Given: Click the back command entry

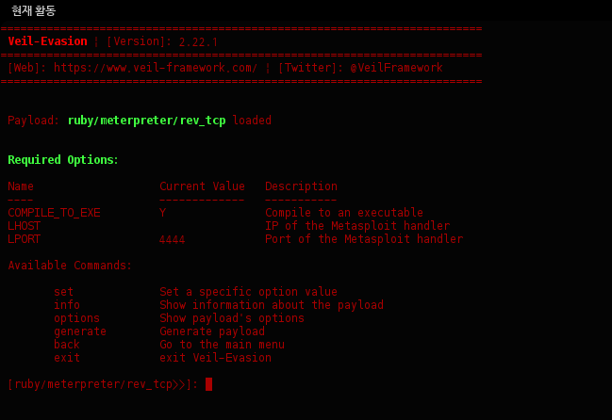Looking at the screenshot, I should coord(67,345).
